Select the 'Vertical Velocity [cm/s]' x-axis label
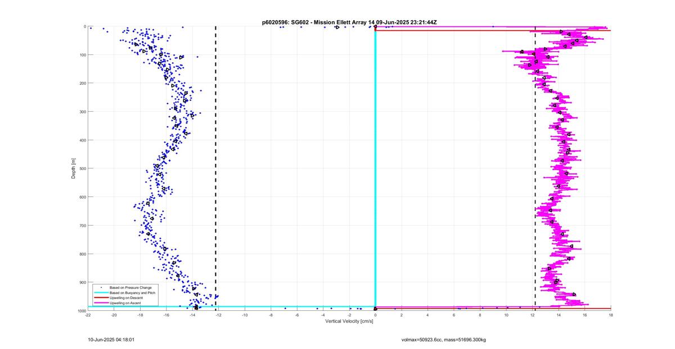675x349 pixels. point(349,321)
